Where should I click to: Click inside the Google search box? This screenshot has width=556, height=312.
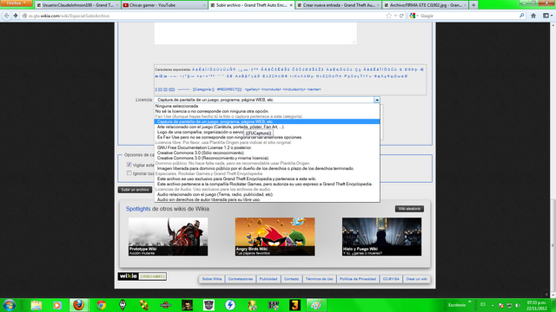click(468, 16)
